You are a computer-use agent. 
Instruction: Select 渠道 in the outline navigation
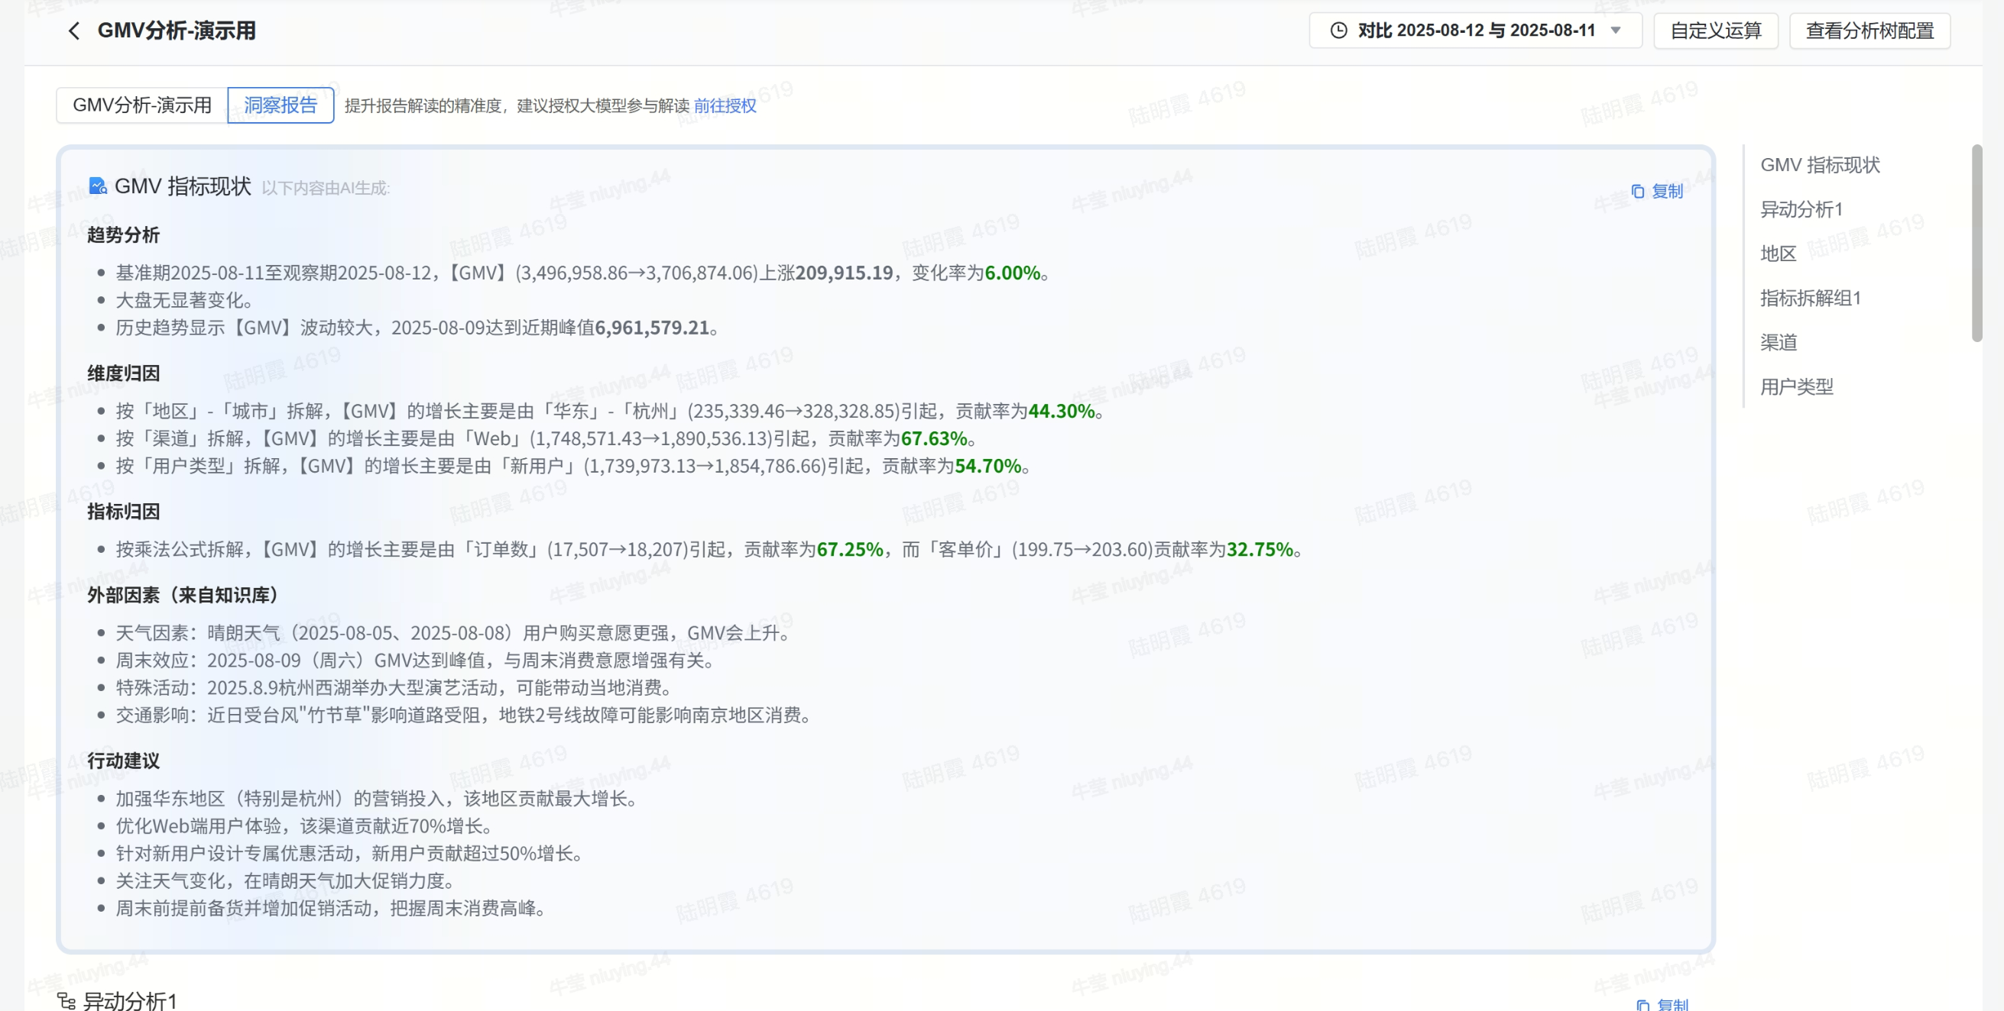[x=1778, y=342]
